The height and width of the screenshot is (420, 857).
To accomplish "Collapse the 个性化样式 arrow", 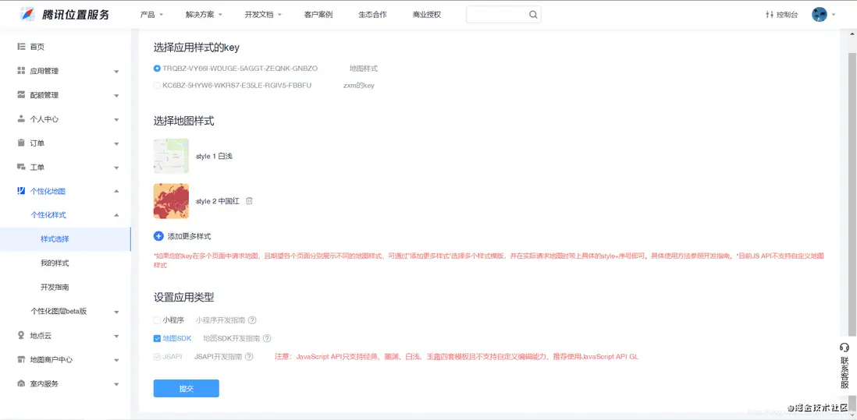I will coord(116,215).
